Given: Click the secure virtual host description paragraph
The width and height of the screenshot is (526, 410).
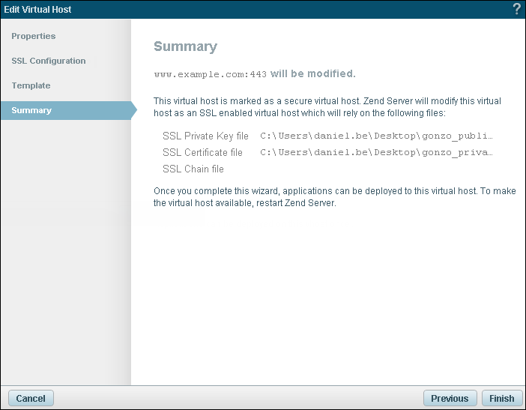Looking at the screenshot, I should tap(327, 106).
